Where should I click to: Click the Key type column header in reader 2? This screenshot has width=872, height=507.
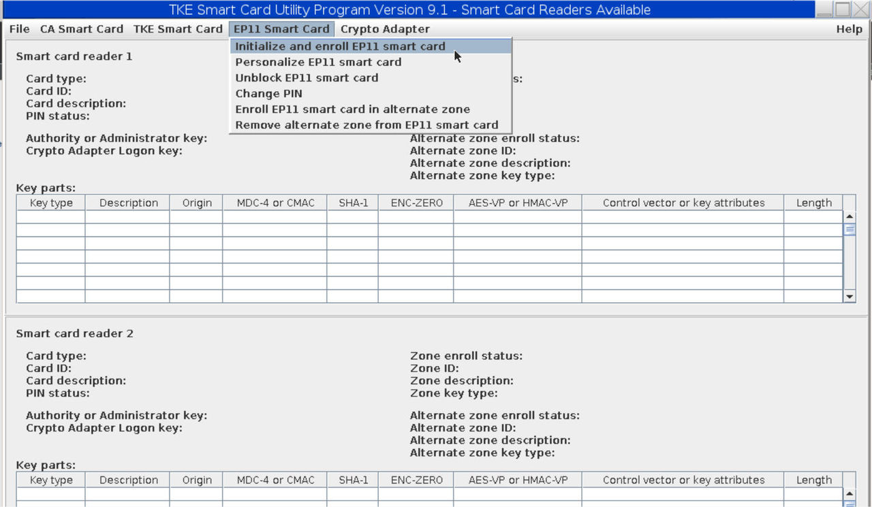coord(51,480)
